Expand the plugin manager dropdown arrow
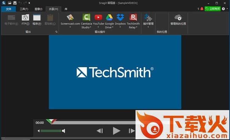This screenshot has width=230, height=140. 148,27
